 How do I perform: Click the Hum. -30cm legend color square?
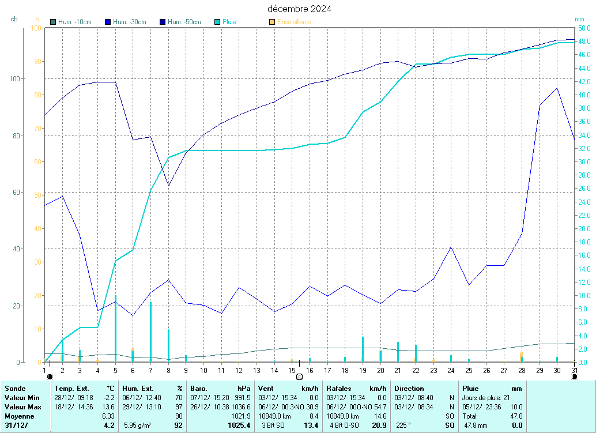click(x=108, y=22)
